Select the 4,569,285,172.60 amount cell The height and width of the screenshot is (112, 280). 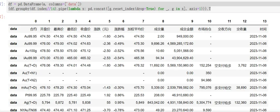click(180, 44)
